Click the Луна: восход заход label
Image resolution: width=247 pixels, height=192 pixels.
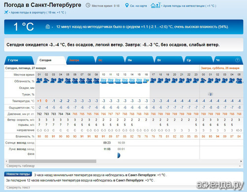click(22, 149)
